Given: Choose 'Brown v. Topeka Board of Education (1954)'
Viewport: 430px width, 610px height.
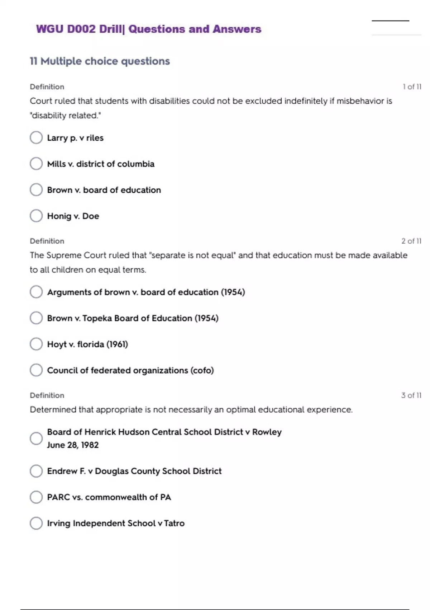Looking at the screenshot, I should click(36, 318).
